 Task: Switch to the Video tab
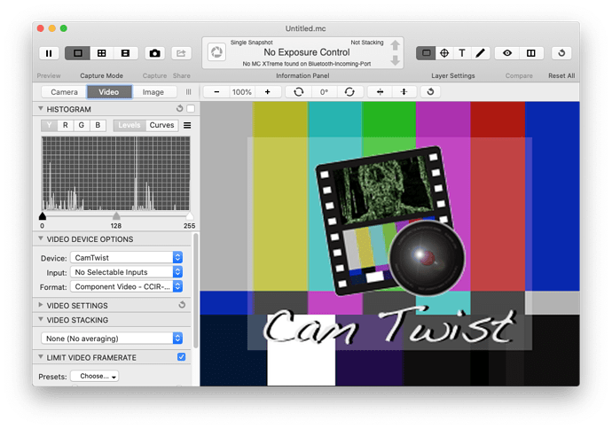[x=109, y=92]
